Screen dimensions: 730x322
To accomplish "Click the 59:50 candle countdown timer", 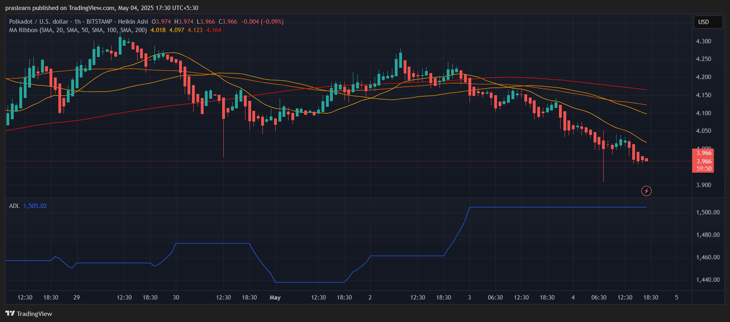I will [704, 169].
